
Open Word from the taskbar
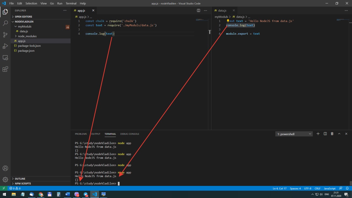tap(68, 194)
